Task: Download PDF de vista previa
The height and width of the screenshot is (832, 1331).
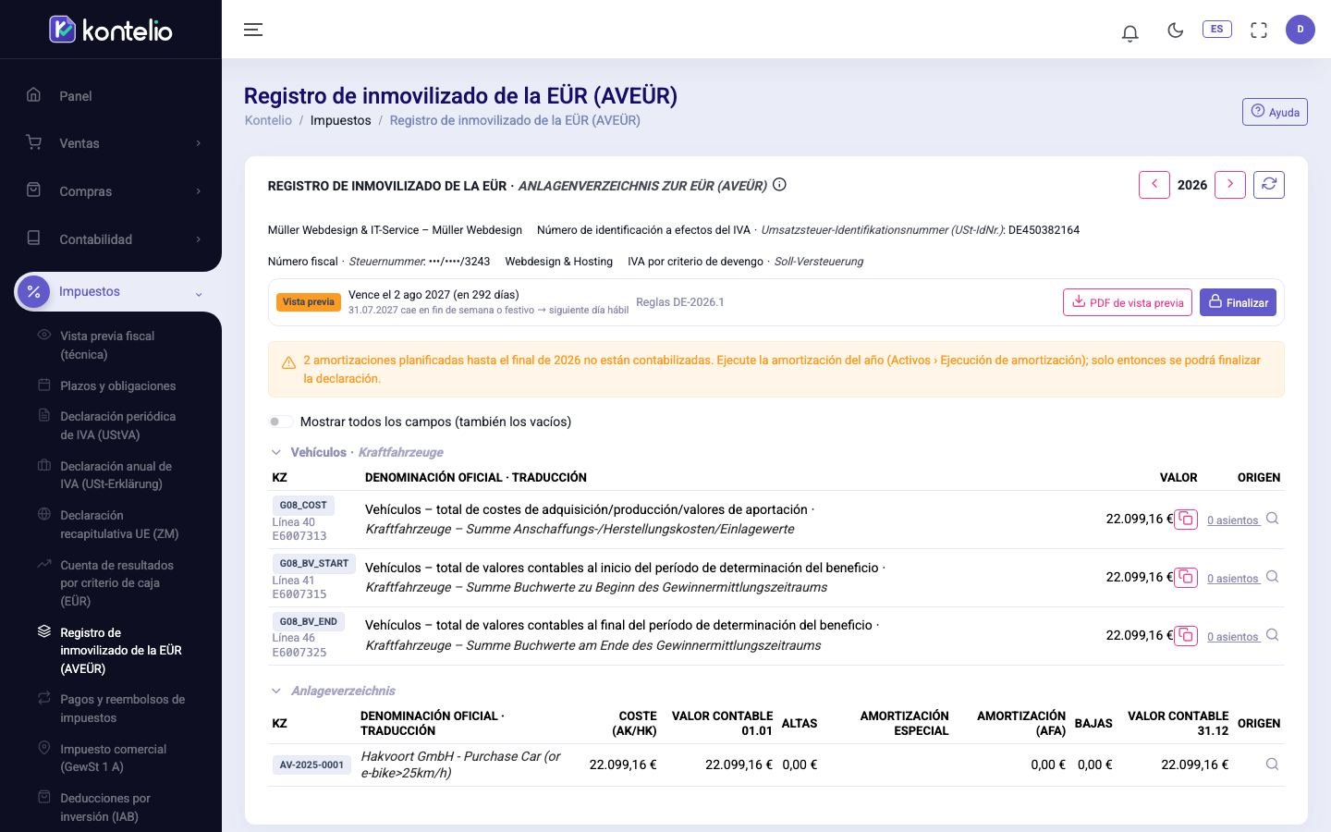Action: click(x=1128, y=302)
